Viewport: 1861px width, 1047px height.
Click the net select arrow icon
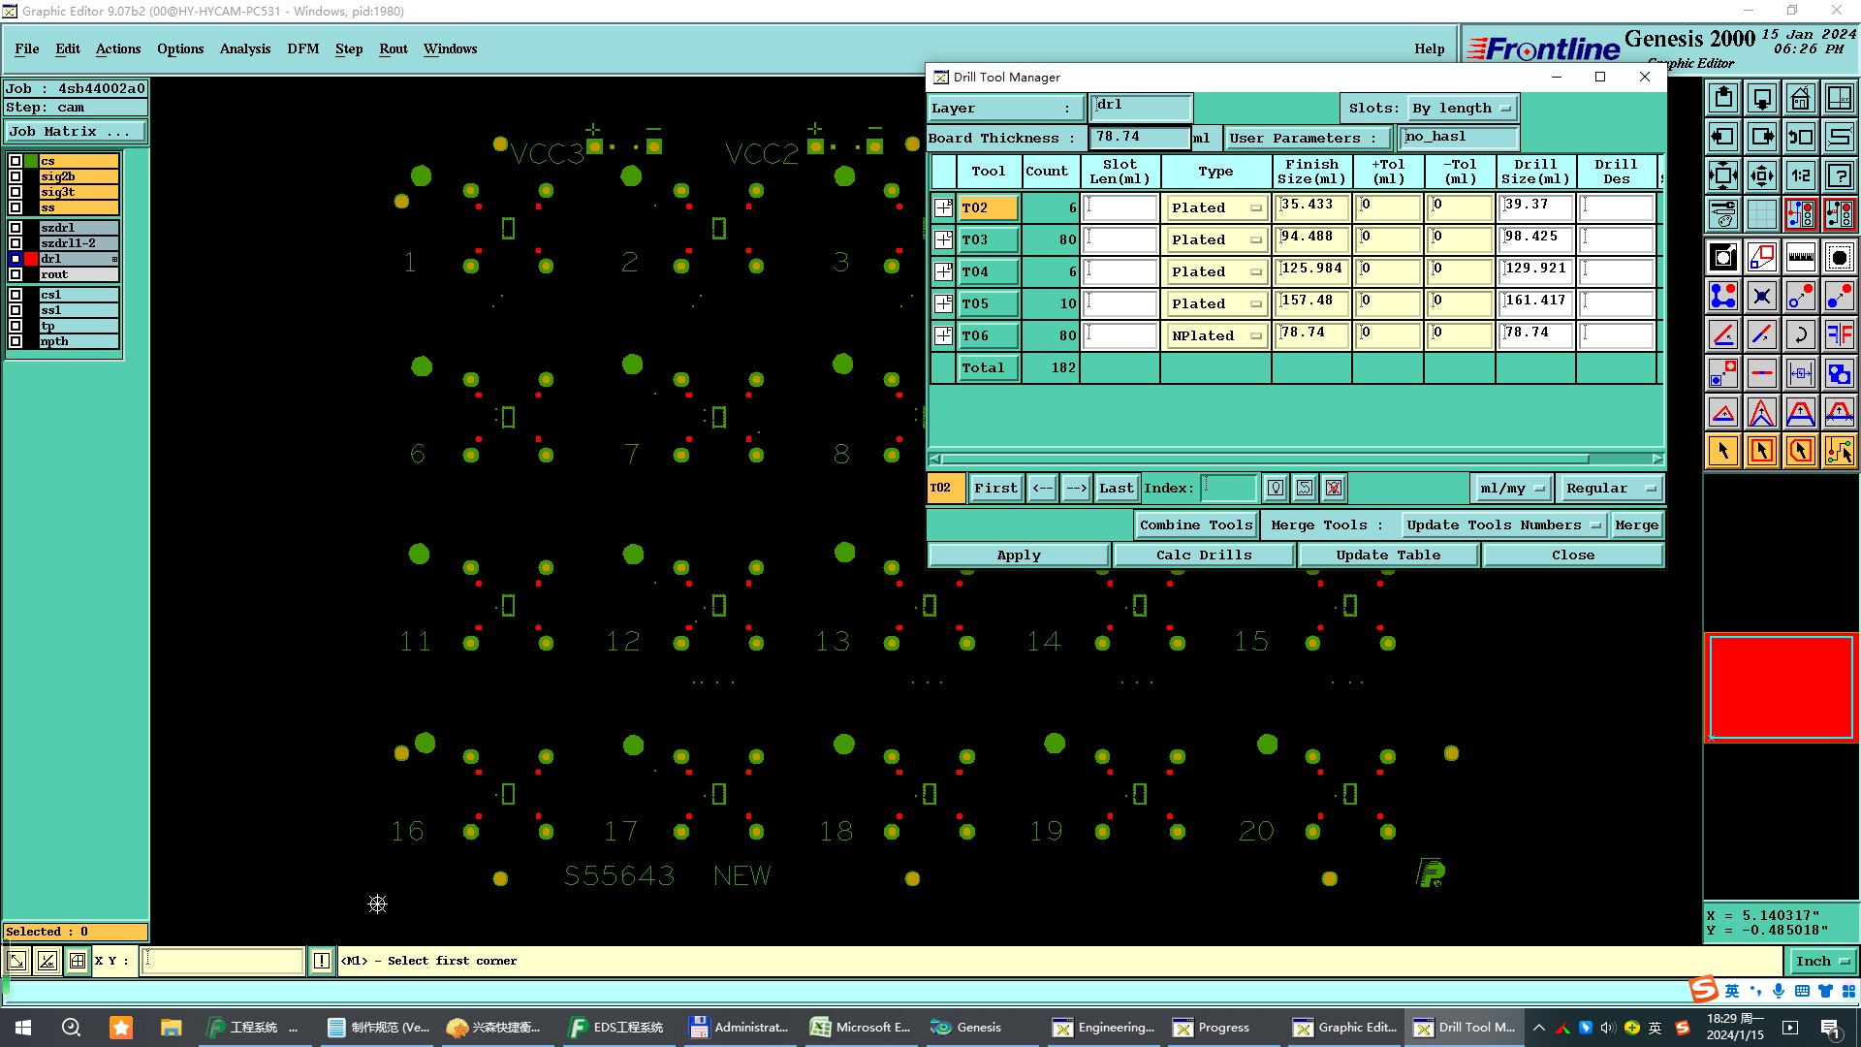click(x=1839, y=451)
